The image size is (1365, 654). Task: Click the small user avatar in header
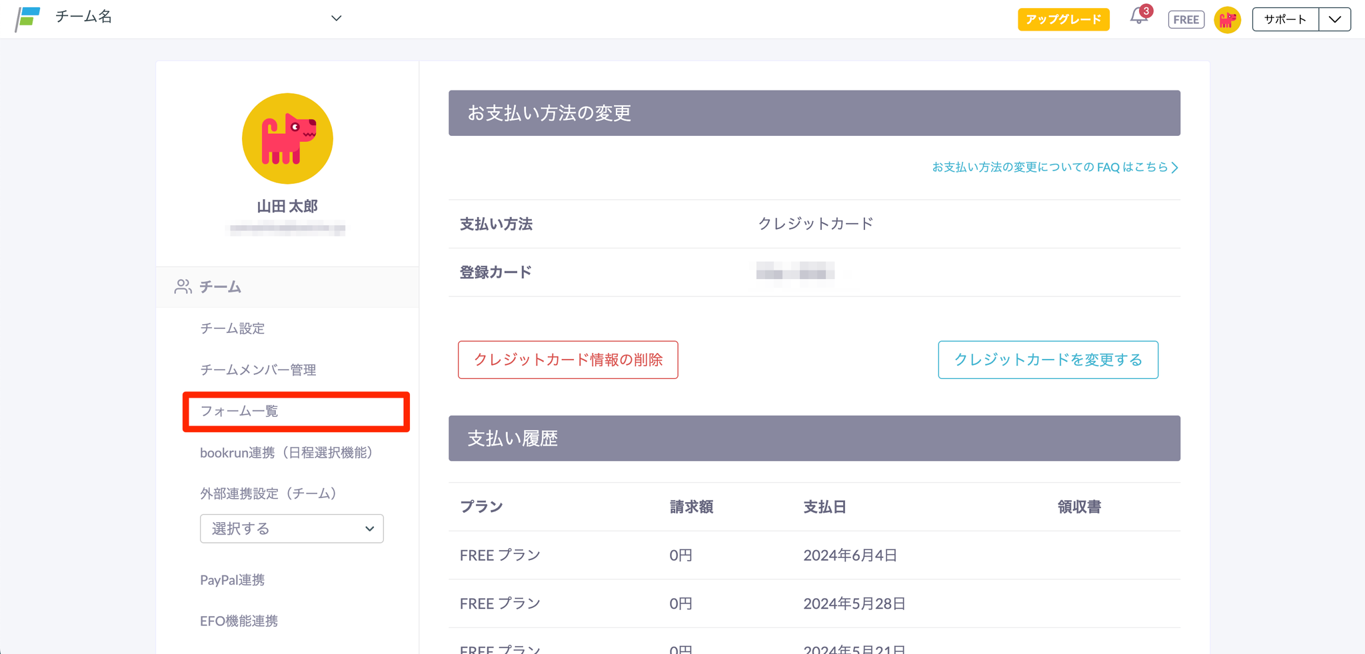[x=1227, y=20]
